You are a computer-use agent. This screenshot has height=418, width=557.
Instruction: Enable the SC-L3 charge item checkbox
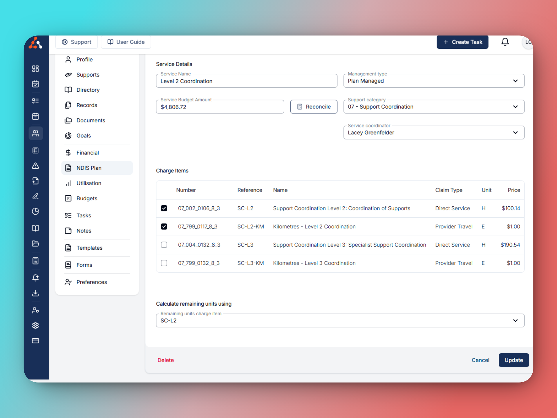164,245
